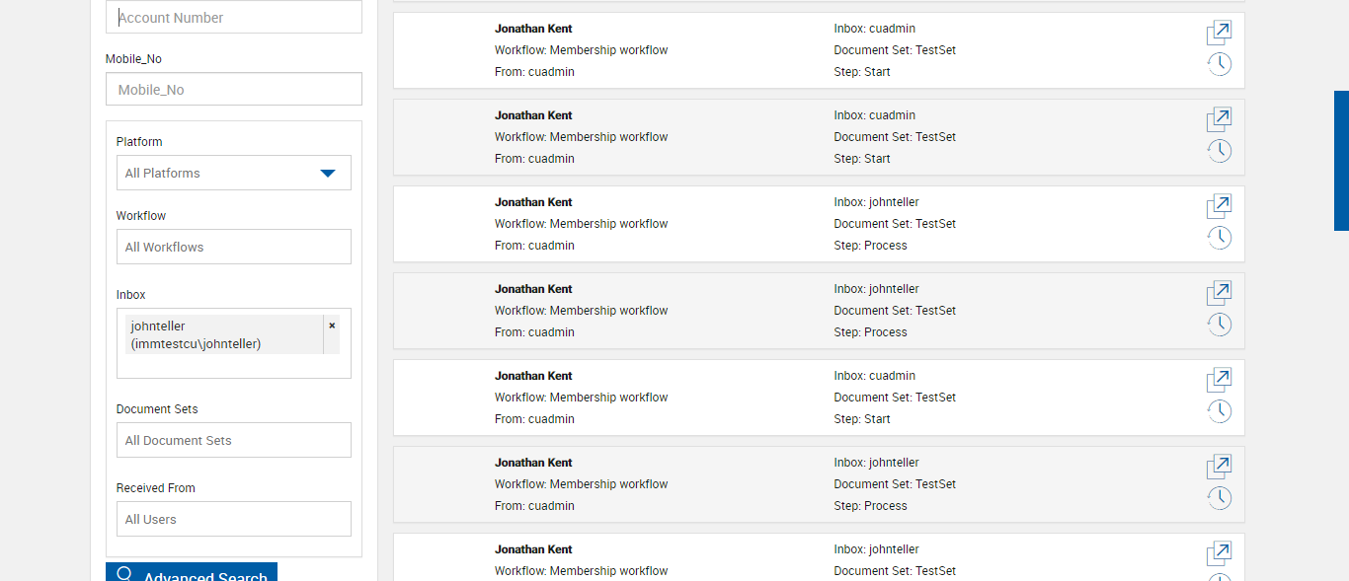
Task: Focus the Account Number field
Action: click(233, 18)
